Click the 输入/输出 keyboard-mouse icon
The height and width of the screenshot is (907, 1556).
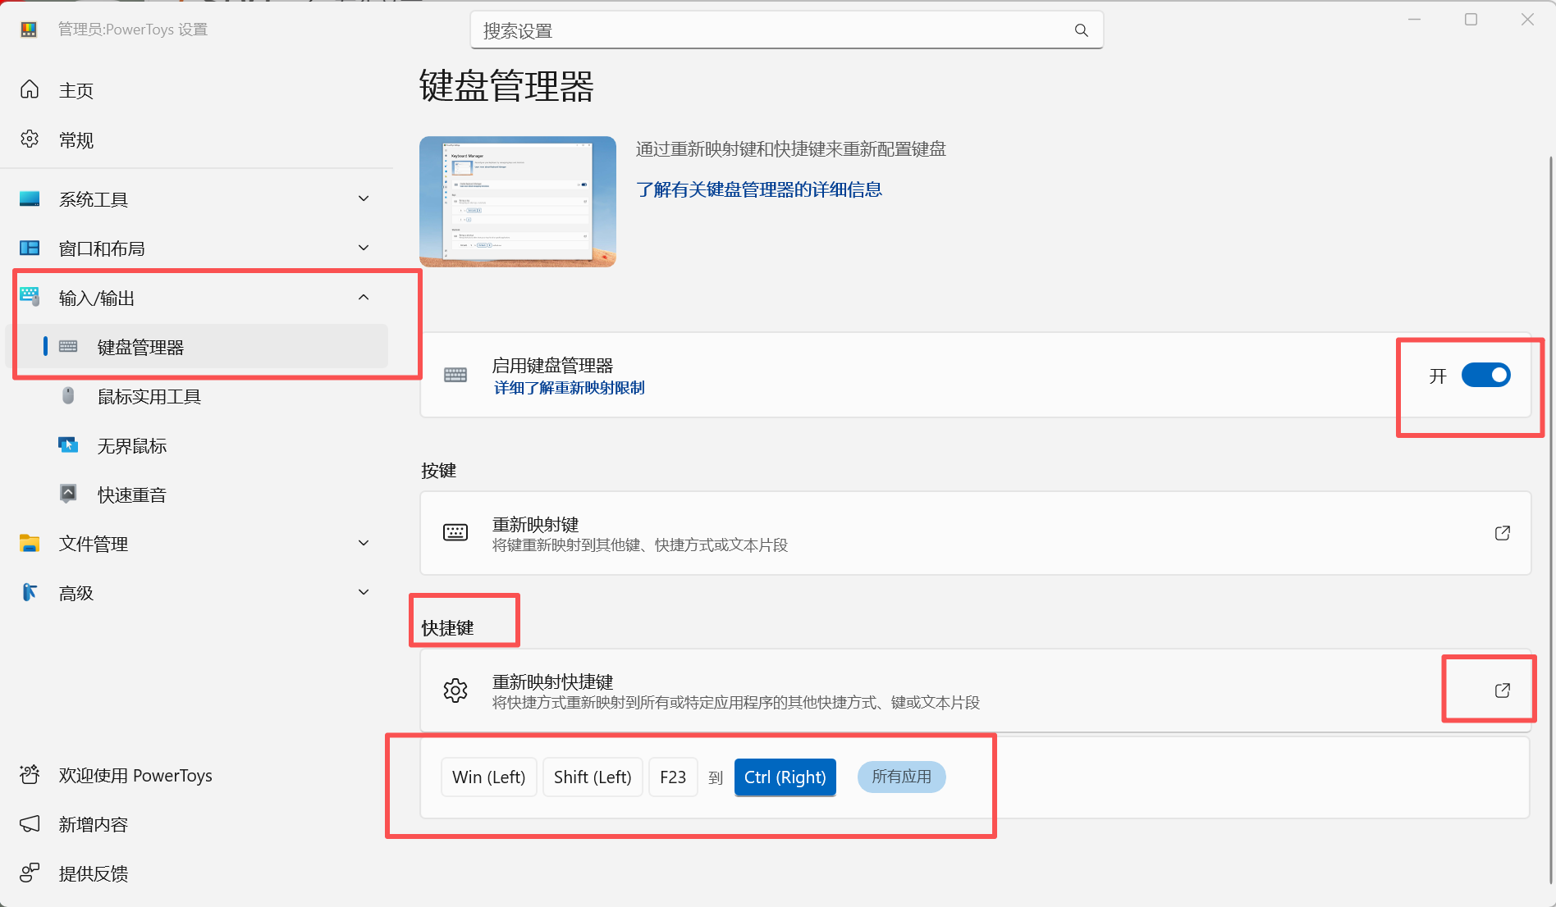(30, 297)
